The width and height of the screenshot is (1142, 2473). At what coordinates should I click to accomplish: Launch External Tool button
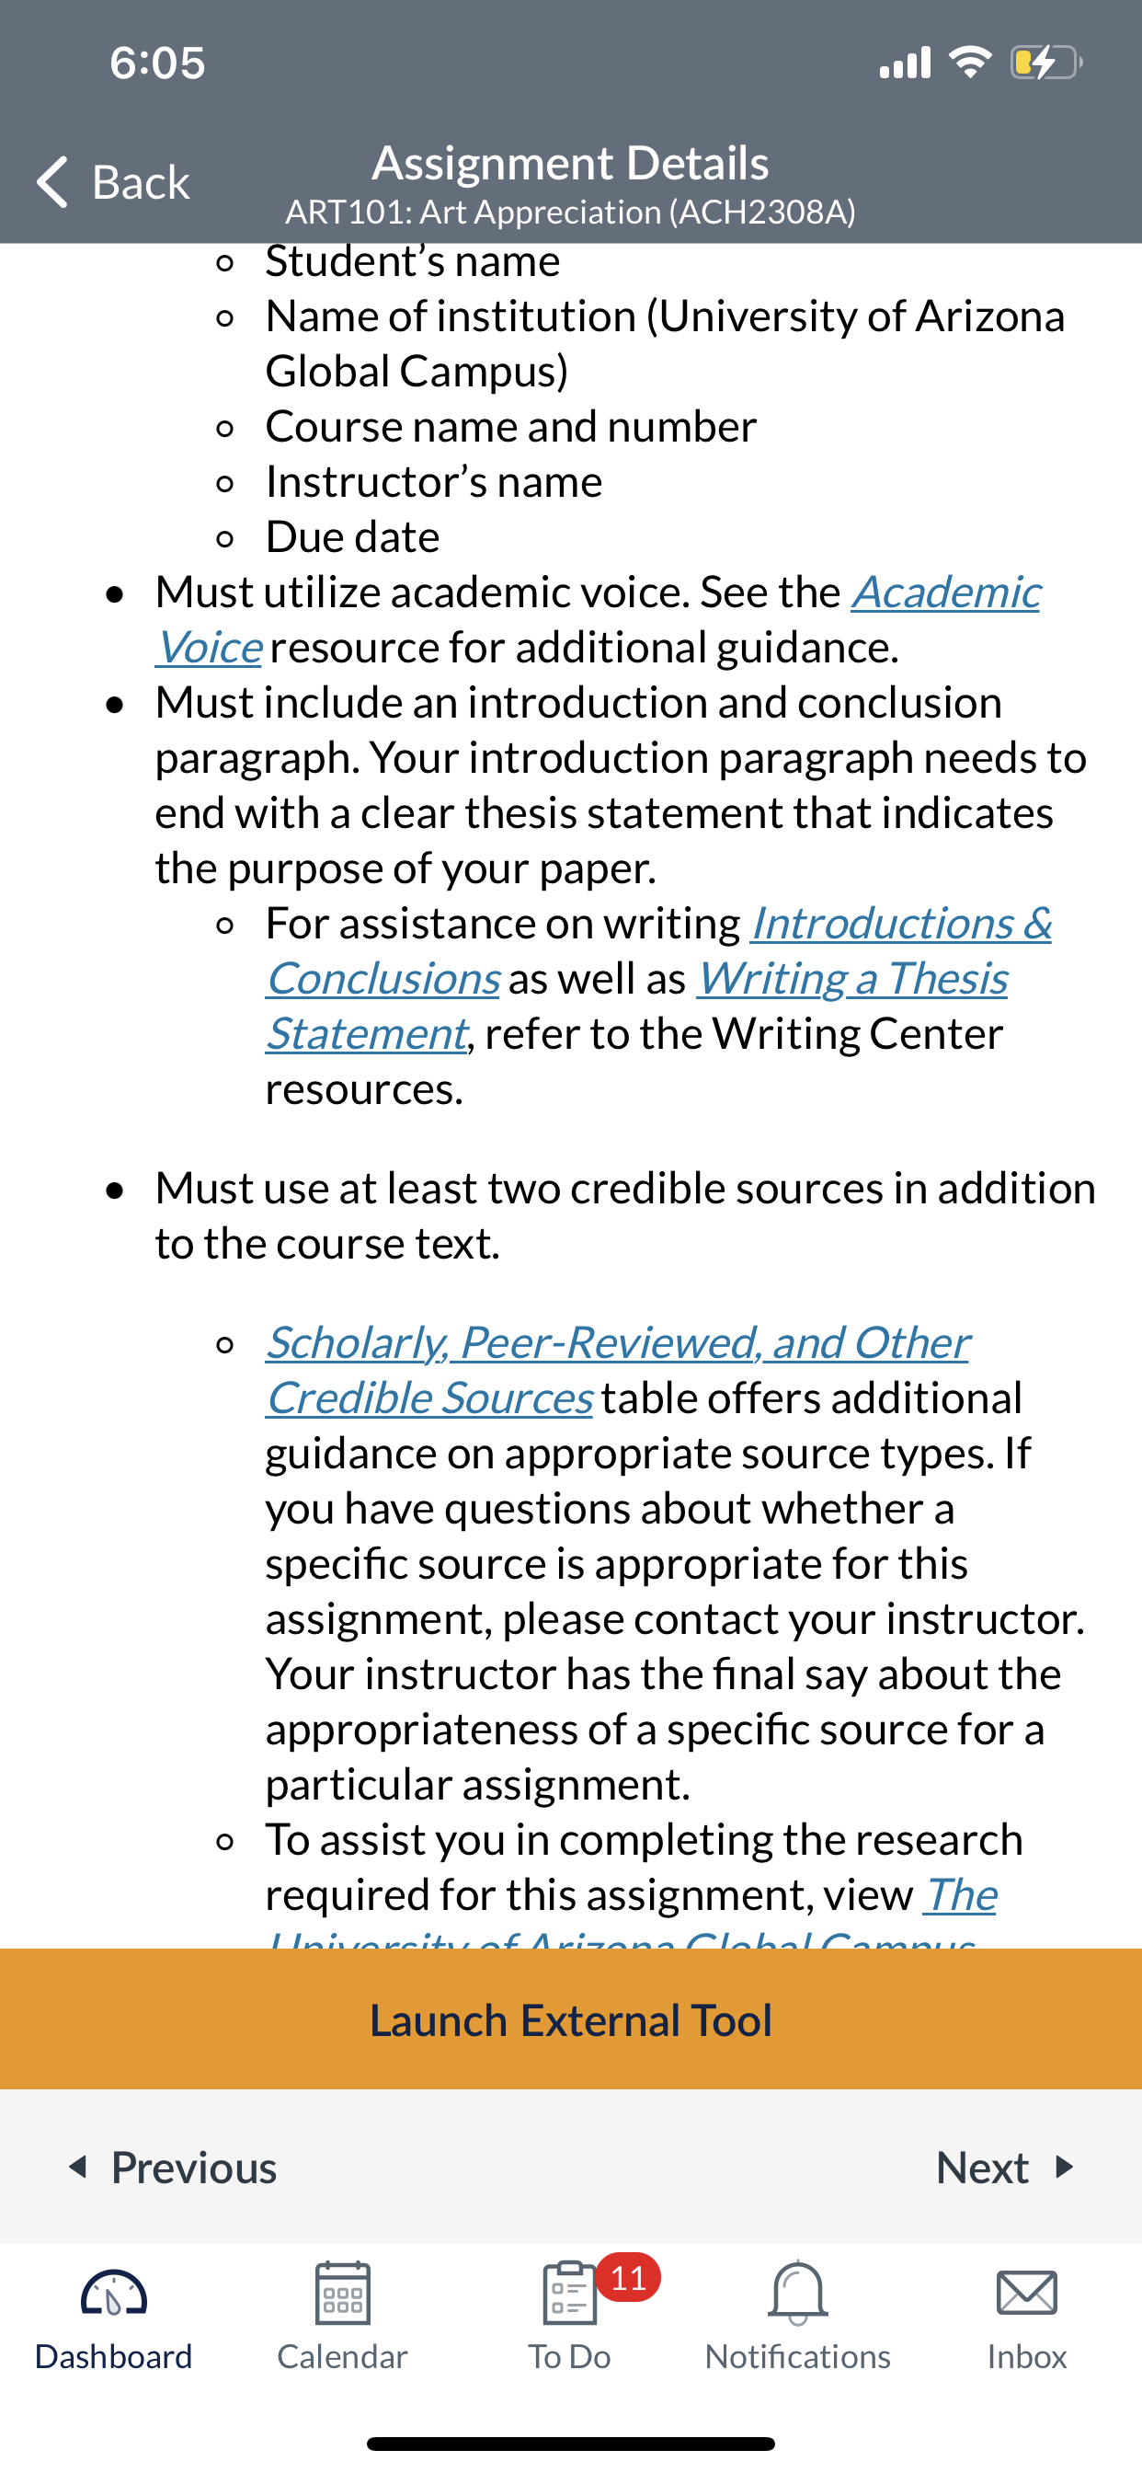(x=571, y=2019)
